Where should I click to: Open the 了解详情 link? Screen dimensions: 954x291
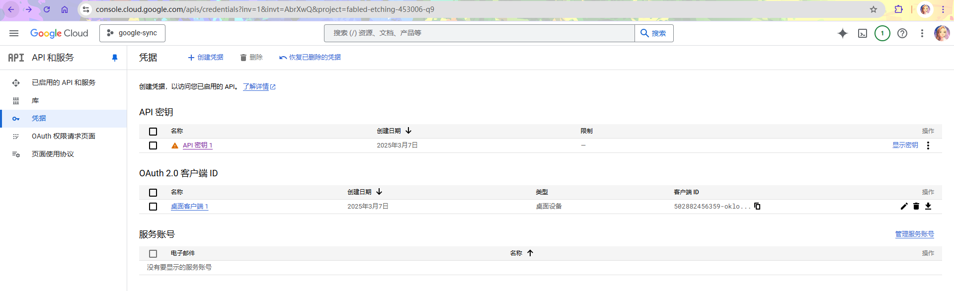(259, 86)
